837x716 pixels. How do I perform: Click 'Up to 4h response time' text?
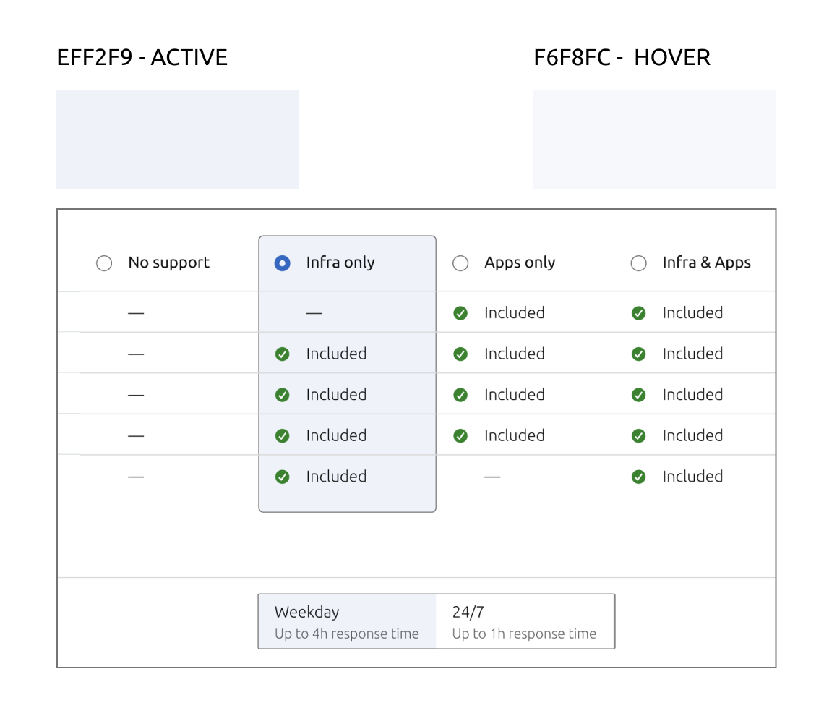(347, 634)
